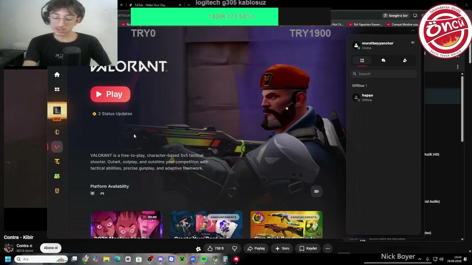Click the red Play button for VALORANT

click(110, 94)
